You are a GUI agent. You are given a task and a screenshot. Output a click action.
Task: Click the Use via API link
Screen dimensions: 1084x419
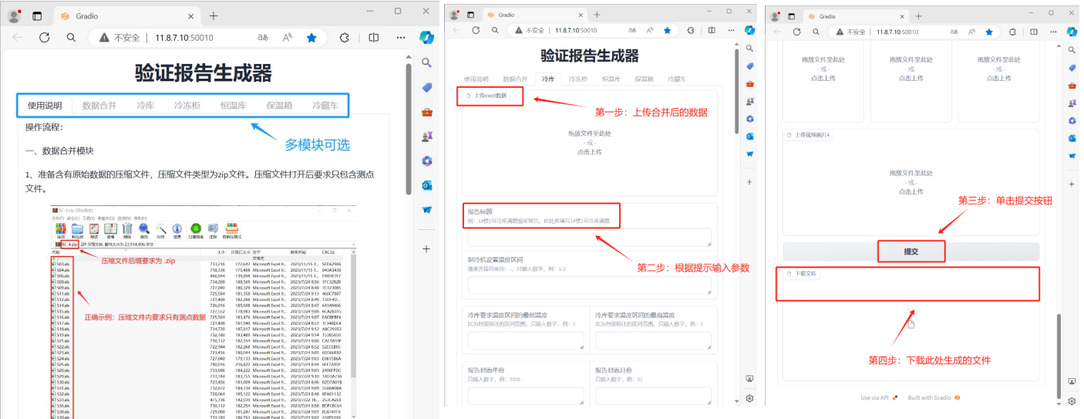click(x=880, y=398)
